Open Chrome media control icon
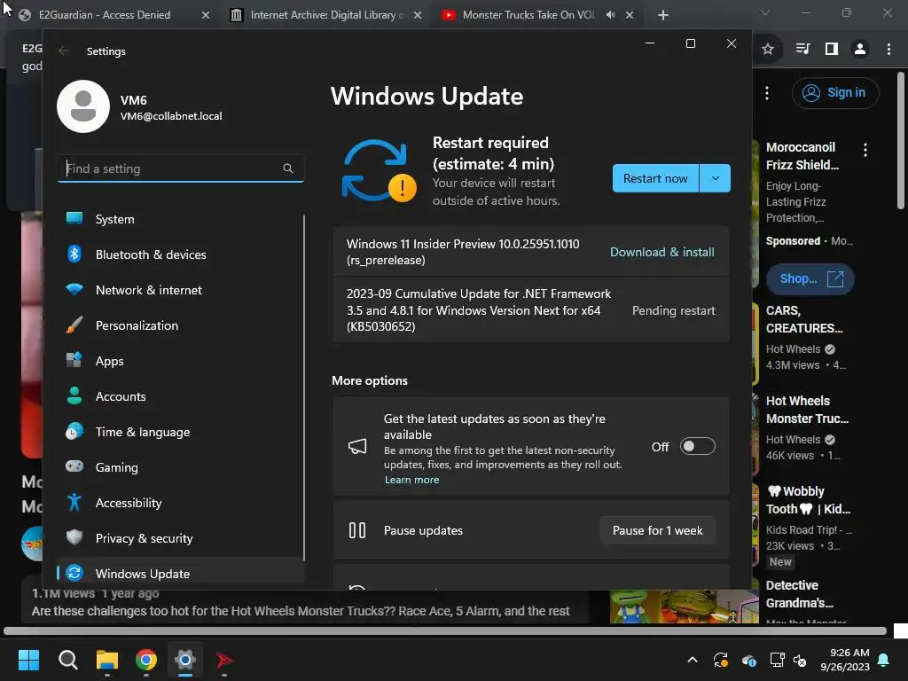 [802, 50]
